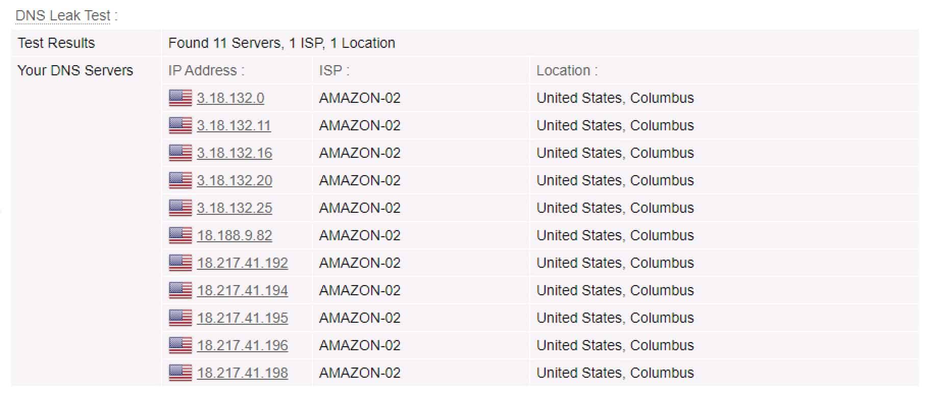The height and width of the screenshot is (394, 929).
Task: Open the 18.217.41.196 IP link
Action: 243,345
